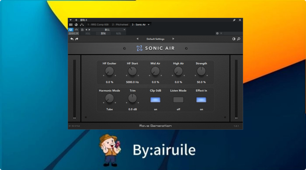Click the half-circle contrast icon
The width and height of the screenshot is (306, 170).
click(234, 39)
